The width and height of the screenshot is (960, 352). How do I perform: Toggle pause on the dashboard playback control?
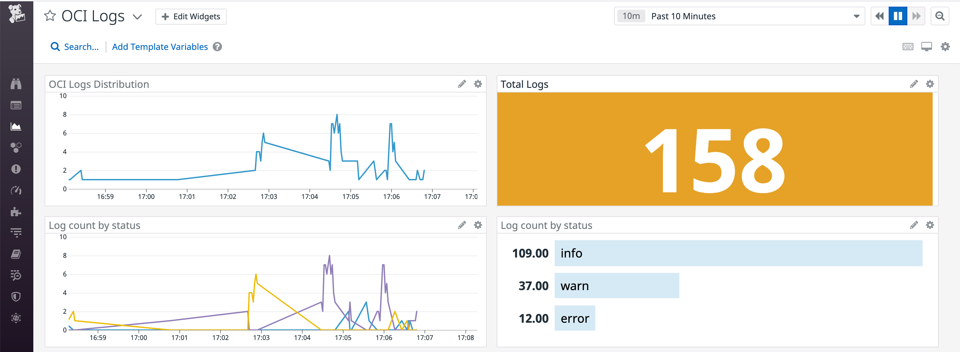coord(898,16)
